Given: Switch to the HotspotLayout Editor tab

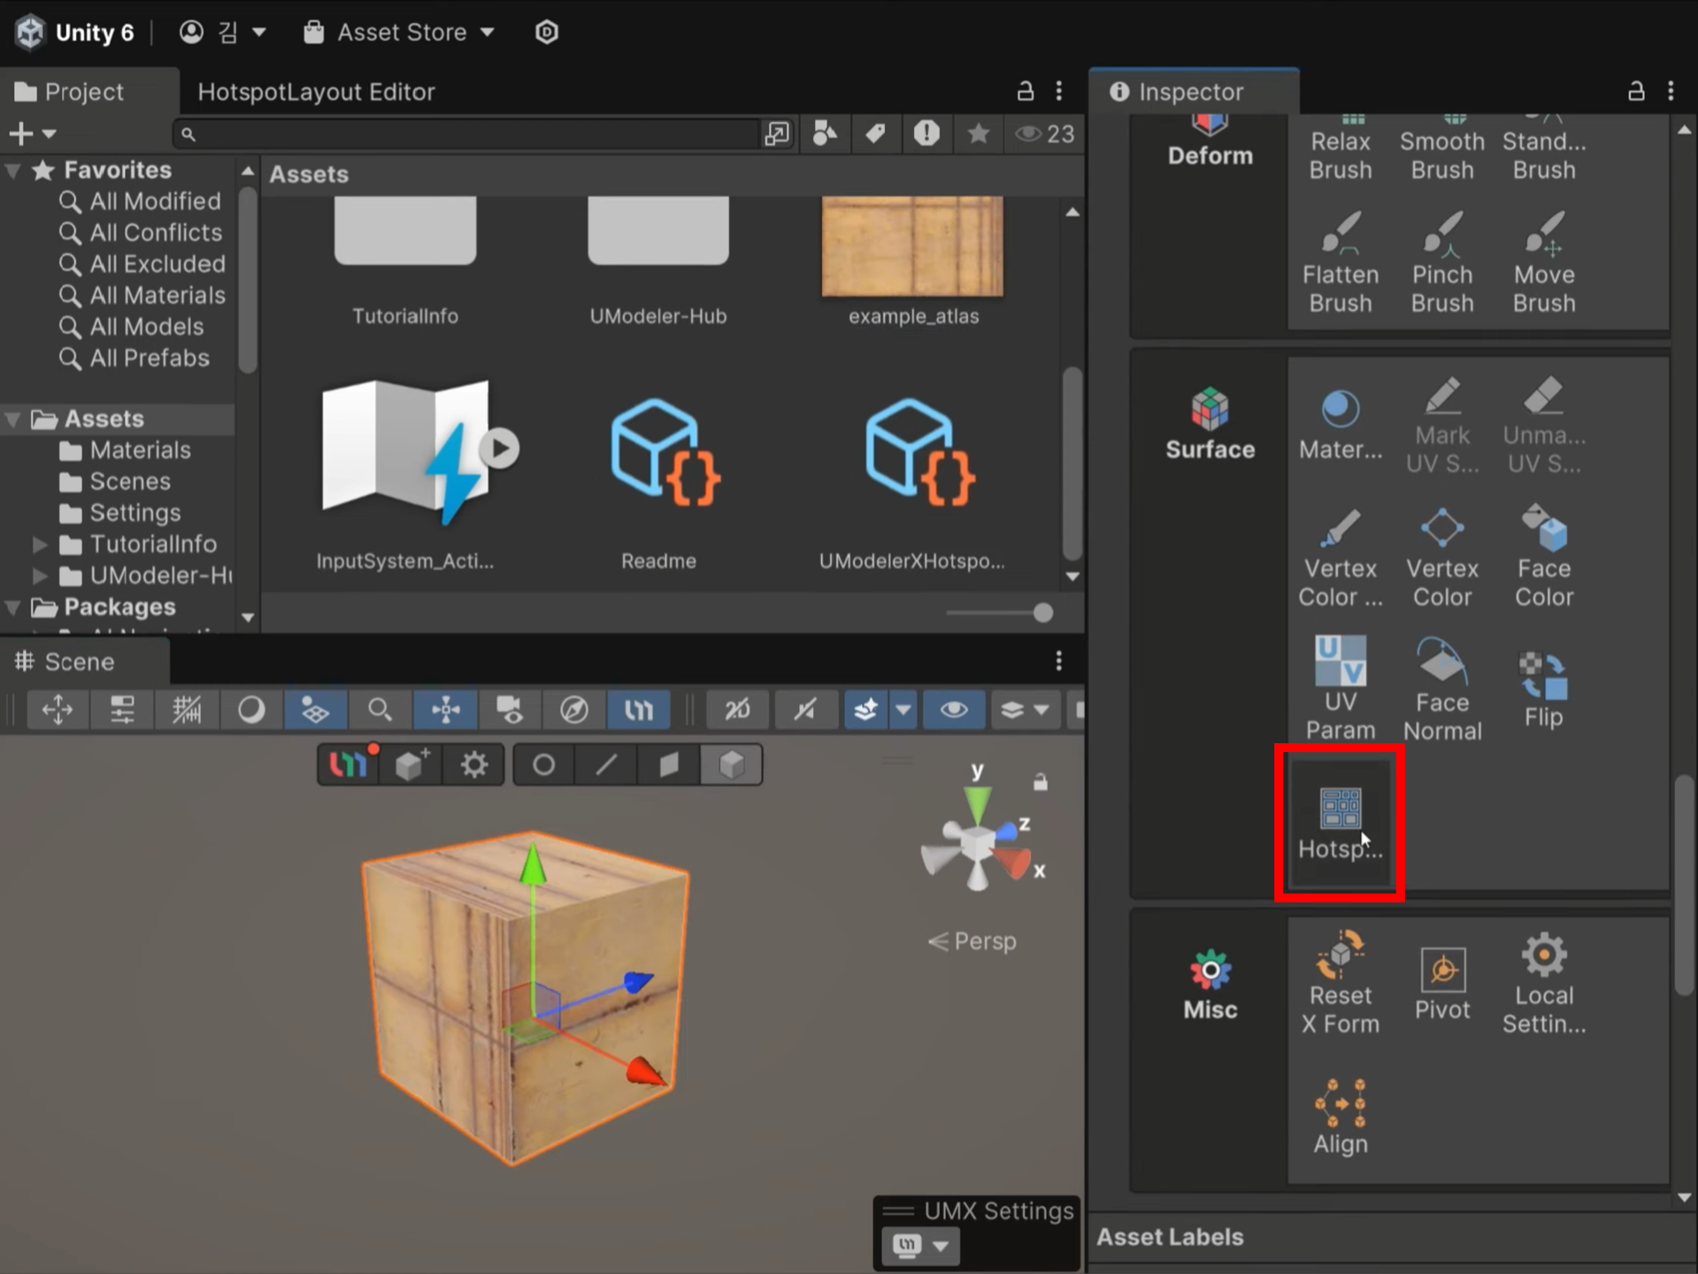Looking at the screenshot, I should point(316,91).
